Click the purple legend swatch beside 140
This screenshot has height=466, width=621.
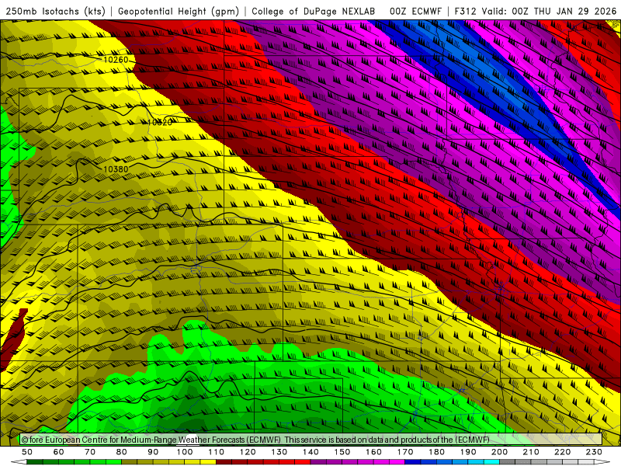click(318, 462)
